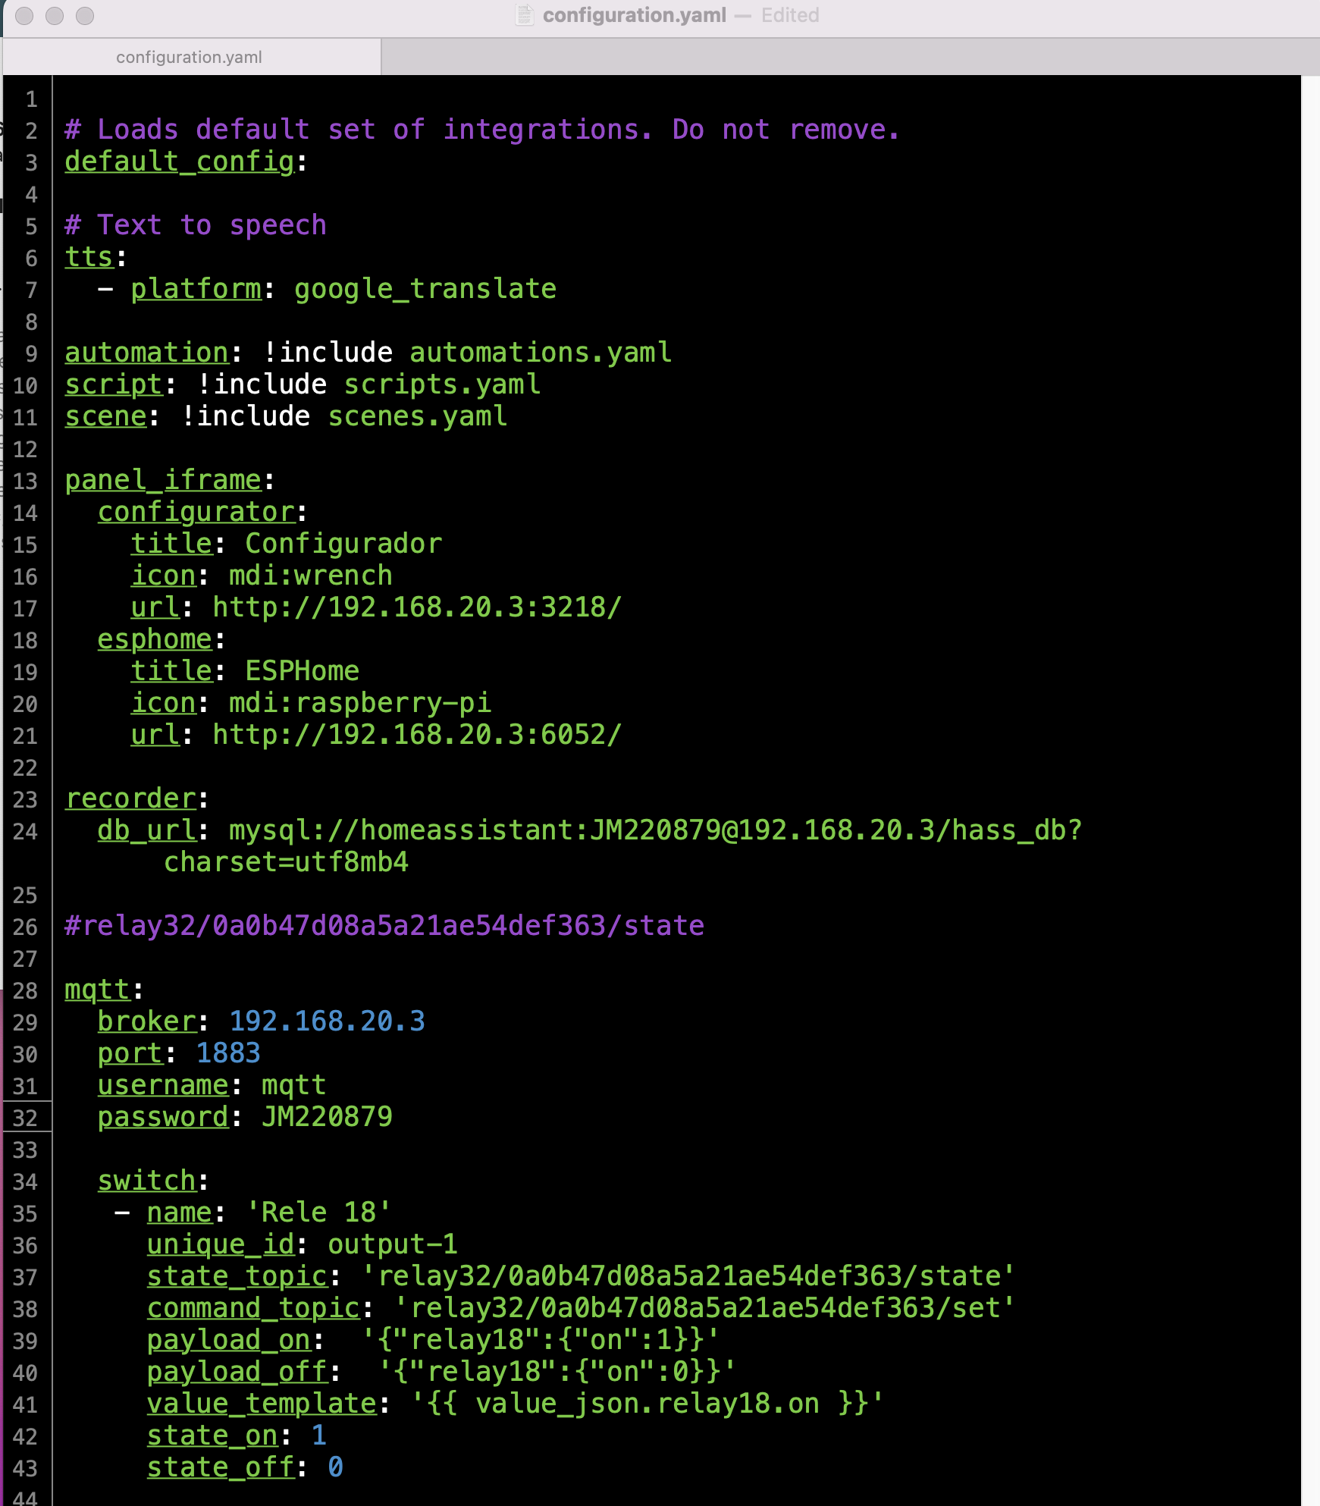Click the port value 1883
1320x1506 pixels.
(x=228, y=1053)
